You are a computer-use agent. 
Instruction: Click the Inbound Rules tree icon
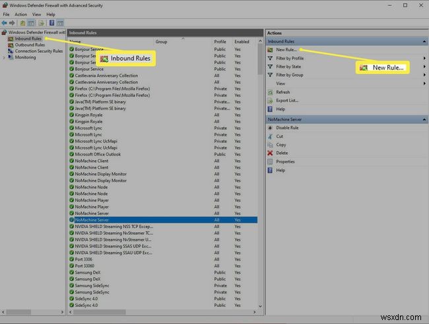(11, 38)
